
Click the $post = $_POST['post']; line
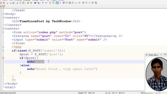pos(41,54)
